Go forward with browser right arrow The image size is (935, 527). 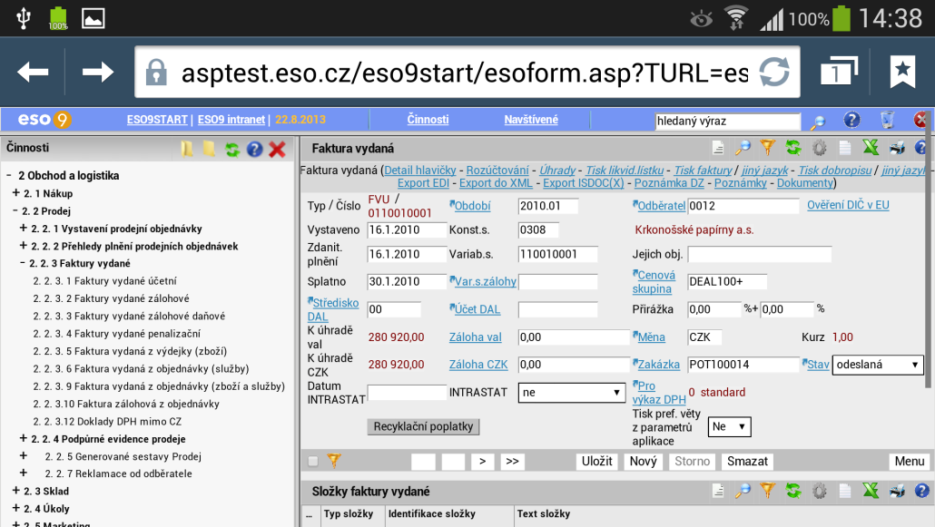coord(98,73)
